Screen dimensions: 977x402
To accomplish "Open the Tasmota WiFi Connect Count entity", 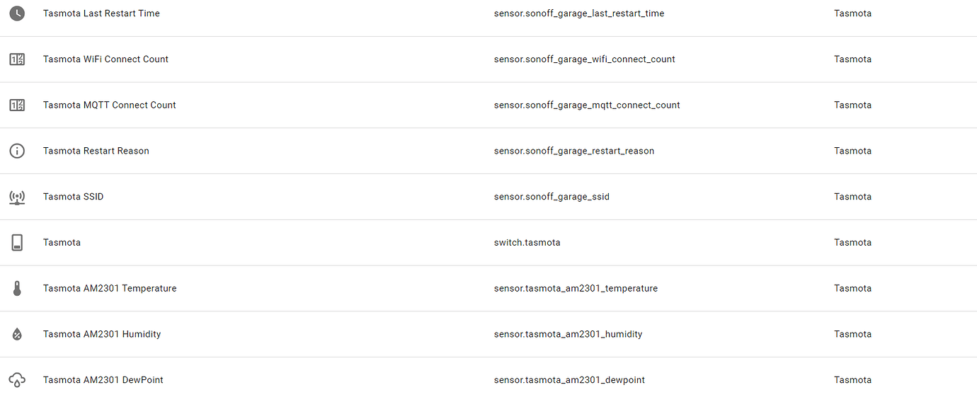I will tap(105, 59).
